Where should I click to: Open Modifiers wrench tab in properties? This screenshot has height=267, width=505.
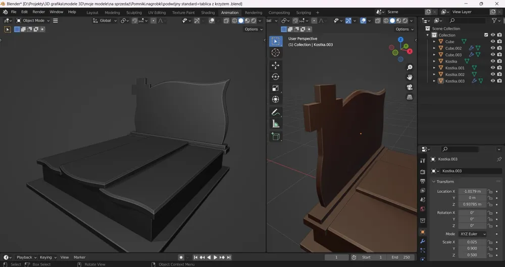pos(423,241)
